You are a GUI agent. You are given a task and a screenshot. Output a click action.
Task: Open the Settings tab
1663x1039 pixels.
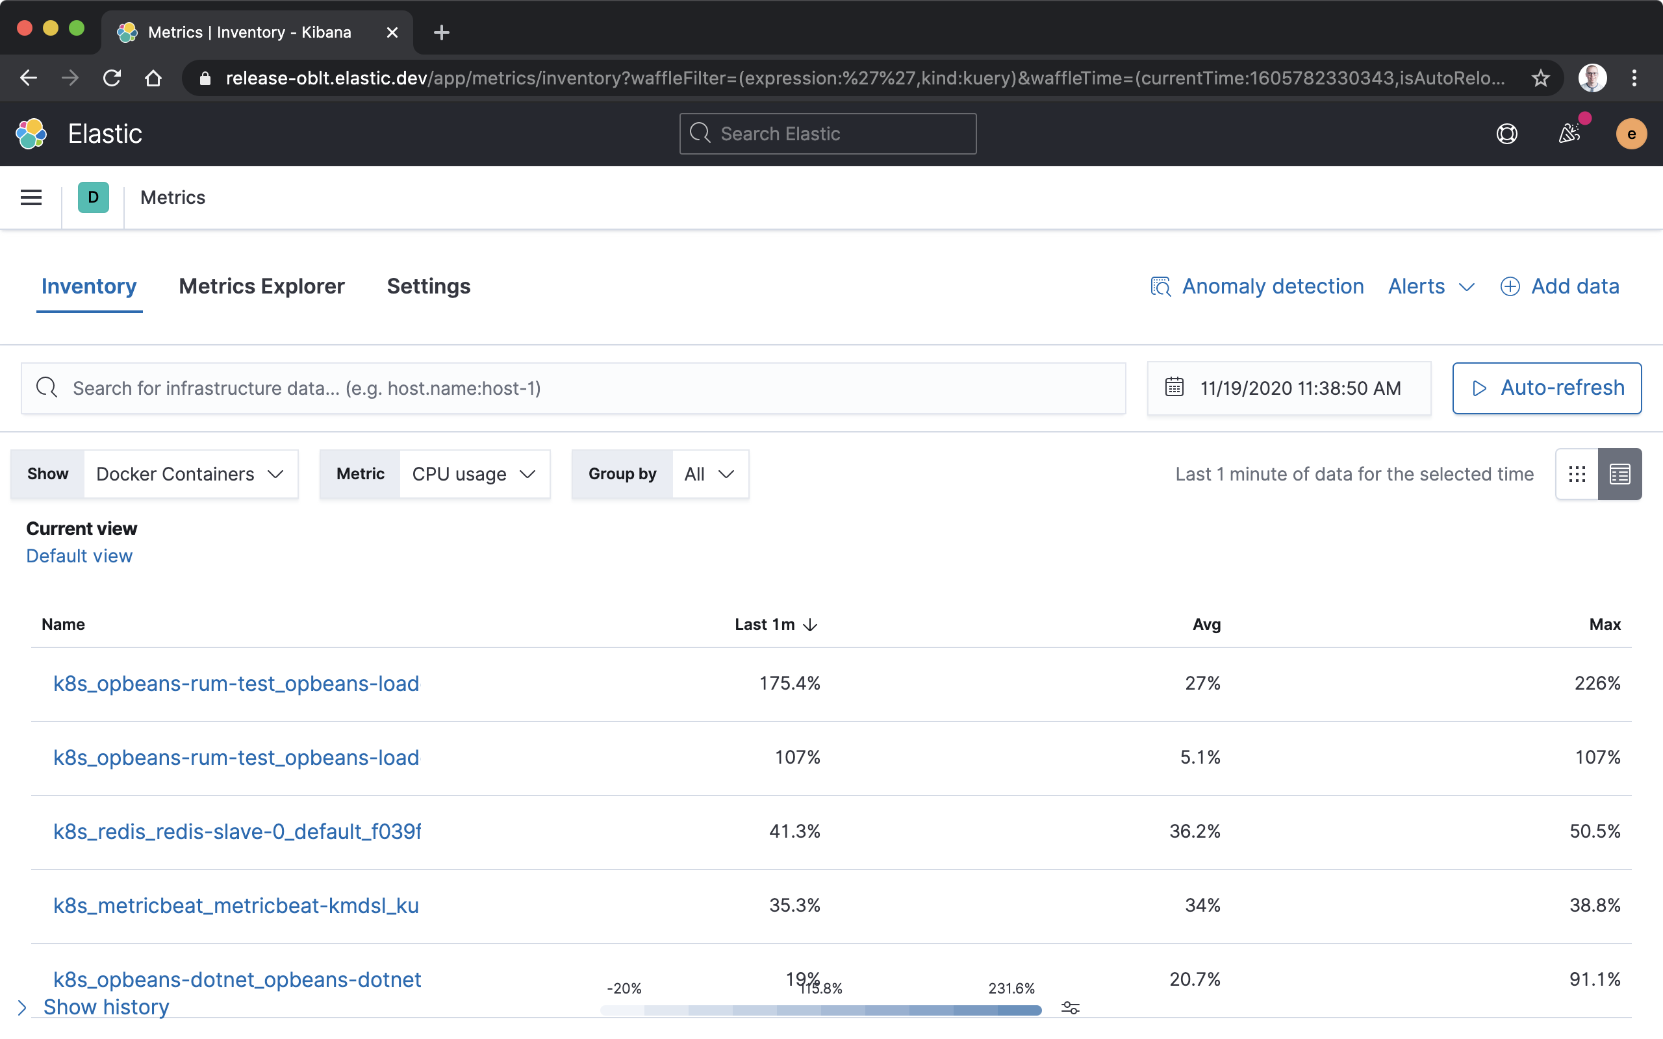(x=429, y=286)
